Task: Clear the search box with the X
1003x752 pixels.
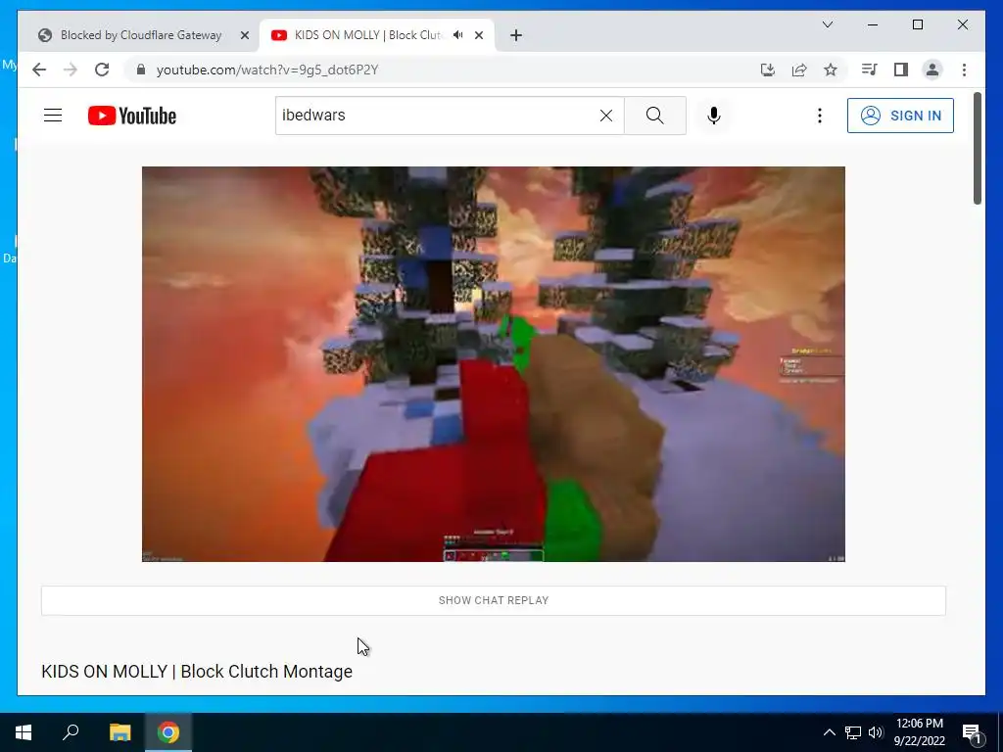Action: coord(605,116)
